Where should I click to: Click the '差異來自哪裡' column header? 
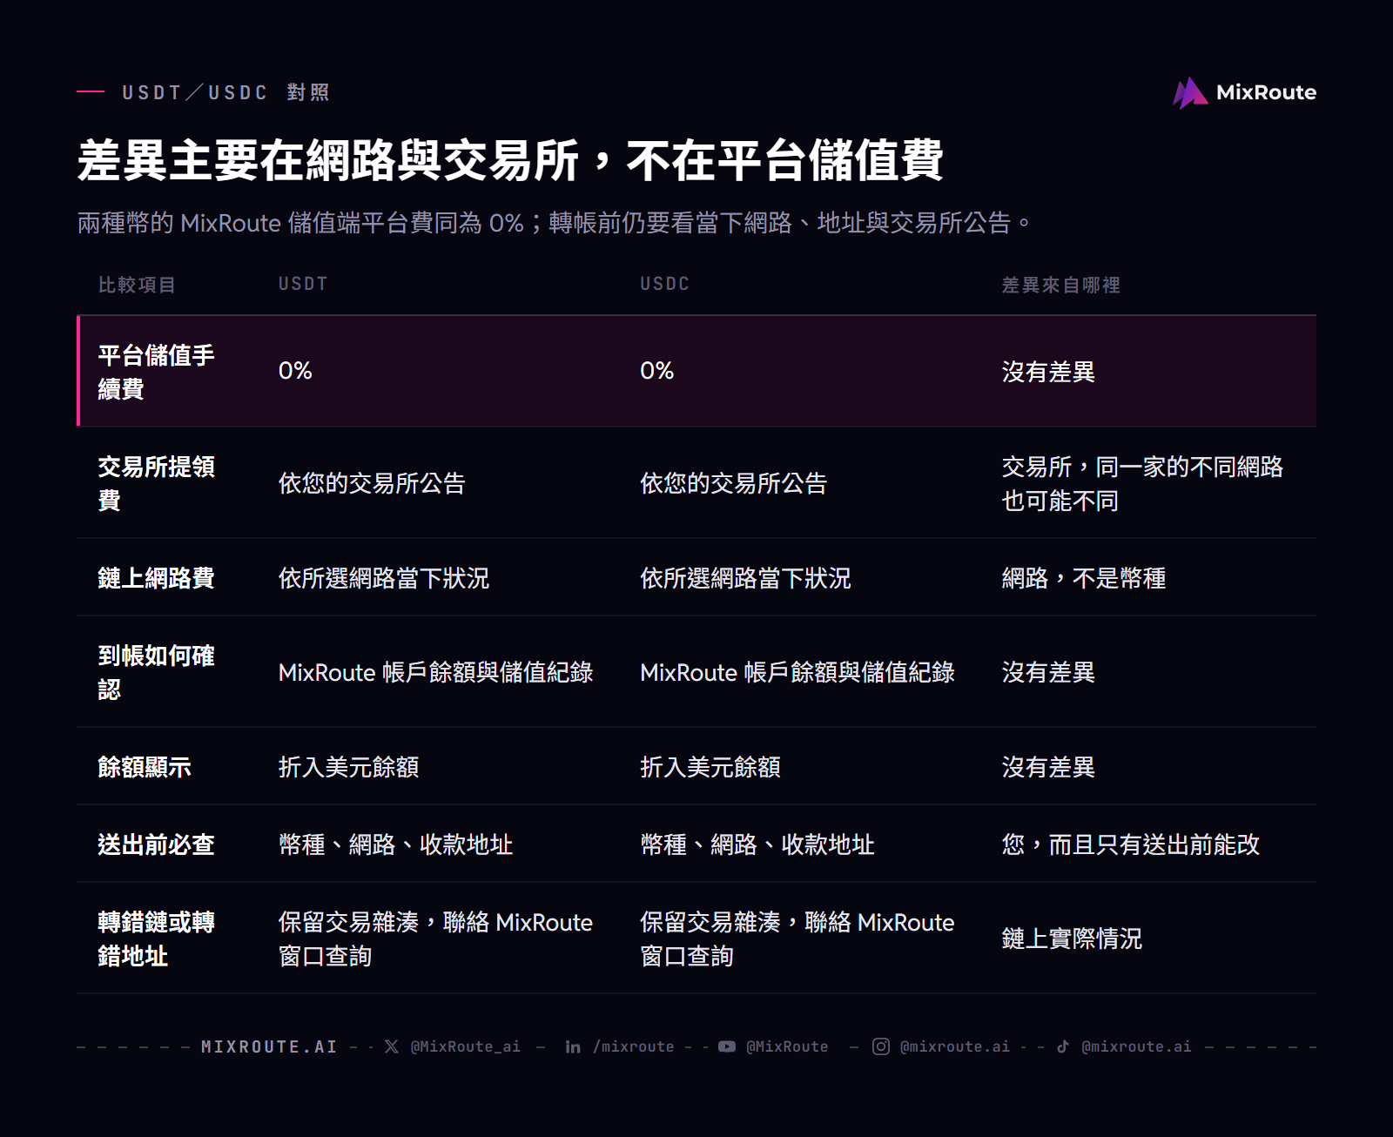(1061, 285)
